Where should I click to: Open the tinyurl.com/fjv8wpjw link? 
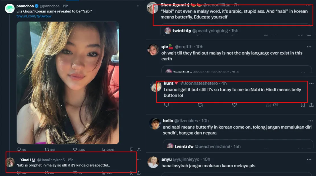pos(34,16)
